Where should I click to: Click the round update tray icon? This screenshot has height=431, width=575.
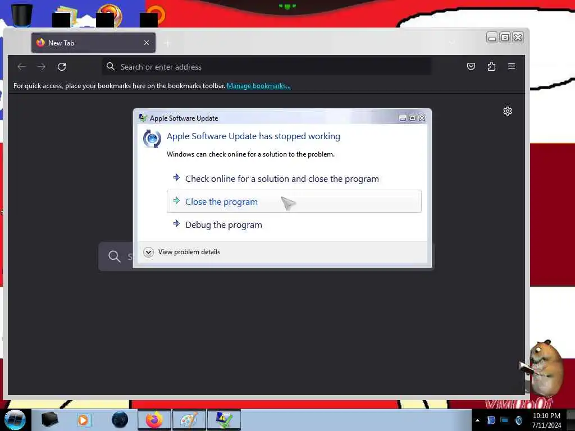[x=518, y=420]
